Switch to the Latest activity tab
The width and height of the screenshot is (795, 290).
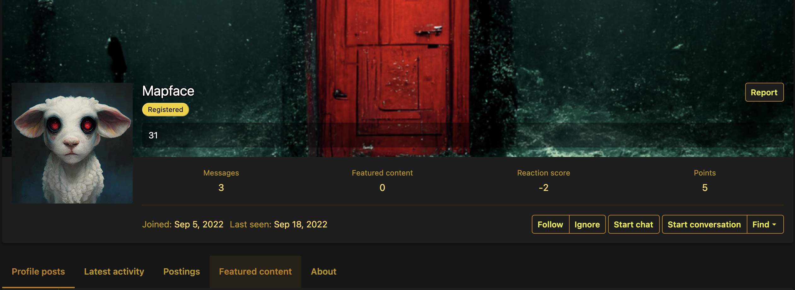(114, 271)
